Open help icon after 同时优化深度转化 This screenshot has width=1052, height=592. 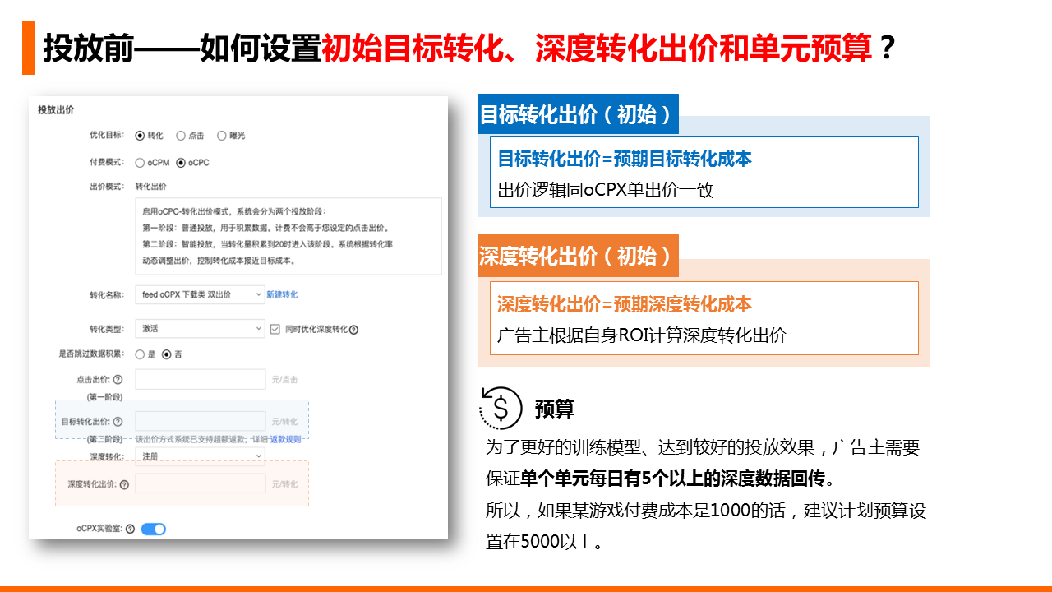coord(354,330)
